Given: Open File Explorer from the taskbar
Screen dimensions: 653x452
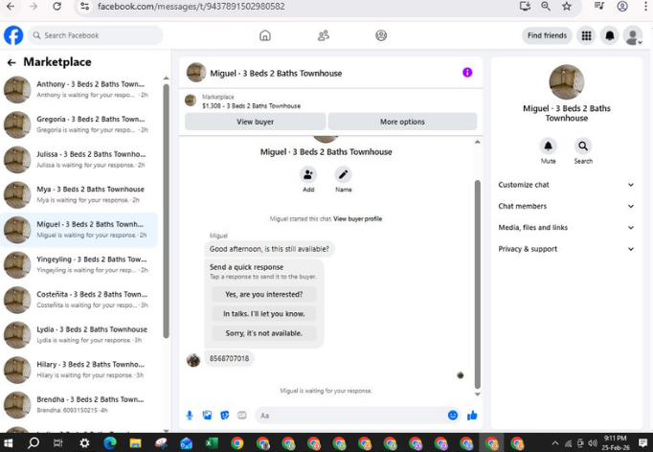Looking at the screenshot, I should click(135, 442).
